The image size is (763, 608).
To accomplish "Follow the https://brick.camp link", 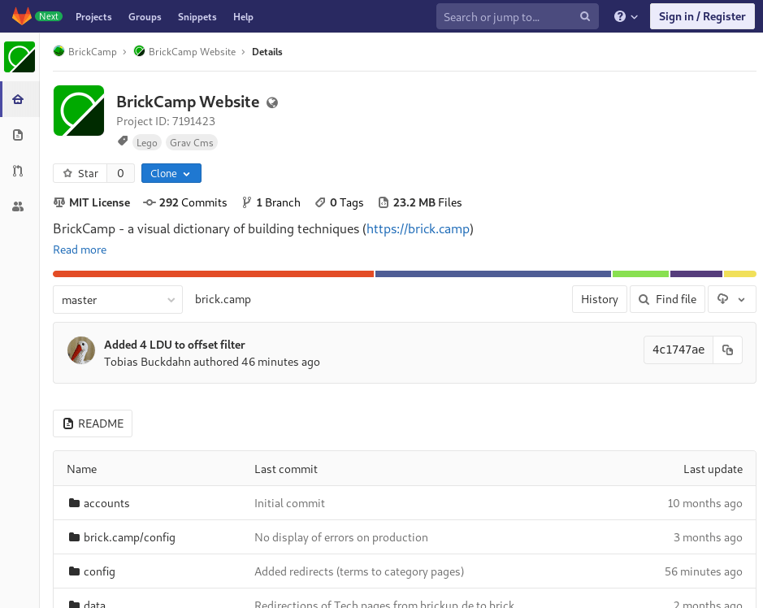I will pyautogui.click(x=418, y=228).
